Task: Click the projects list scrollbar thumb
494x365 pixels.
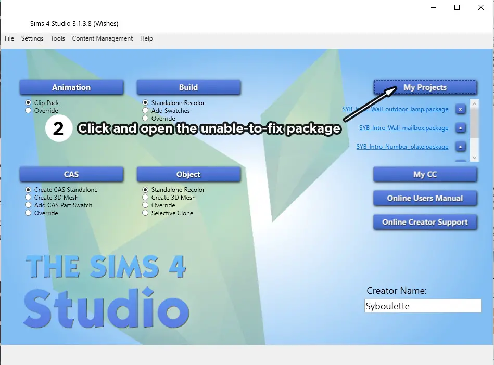Action: coord(474,122)
